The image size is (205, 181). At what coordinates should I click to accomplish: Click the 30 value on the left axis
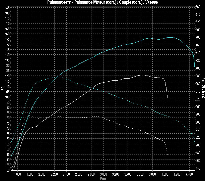pyautogui.click(x=8, y=170)
